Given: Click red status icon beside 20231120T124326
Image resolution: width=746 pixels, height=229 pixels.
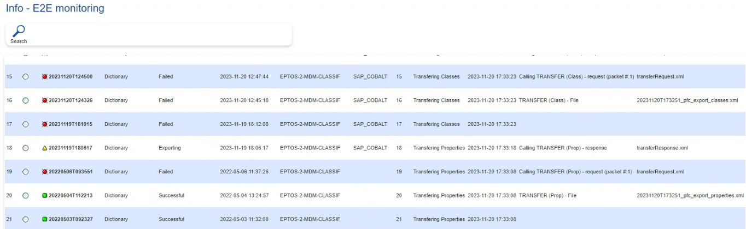Looking at the screenshot, I should point(45,101).
